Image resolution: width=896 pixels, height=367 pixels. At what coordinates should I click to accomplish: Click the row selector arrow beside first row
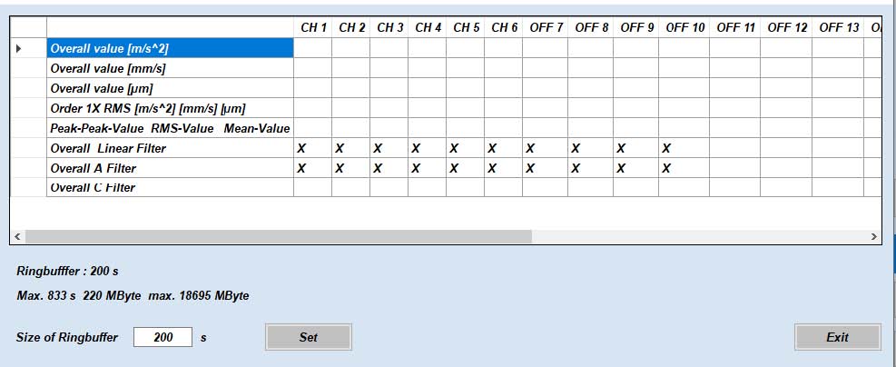(x=19, y=48)
